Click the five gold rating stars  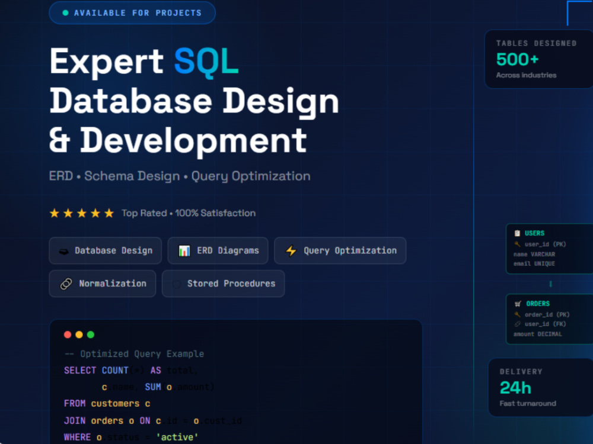[82, 213]
